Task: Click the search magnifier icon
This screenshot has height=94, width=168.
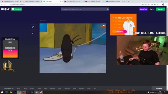Action: pyautogui.click(x=108, y=9)
